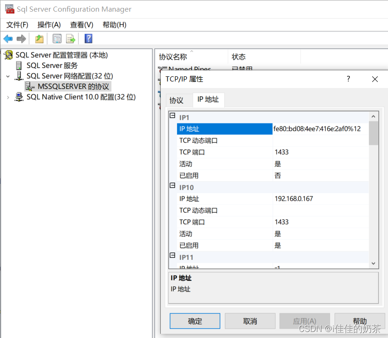Click the blue Help question mark icon
388x338 pixels.
click(88, 39)
